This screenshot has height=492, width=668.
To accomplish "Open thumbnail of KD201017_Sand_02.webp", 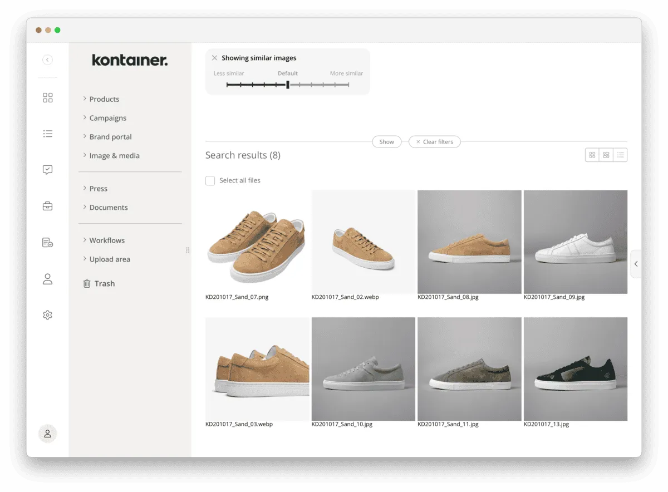I will click(x=364, y=242).
